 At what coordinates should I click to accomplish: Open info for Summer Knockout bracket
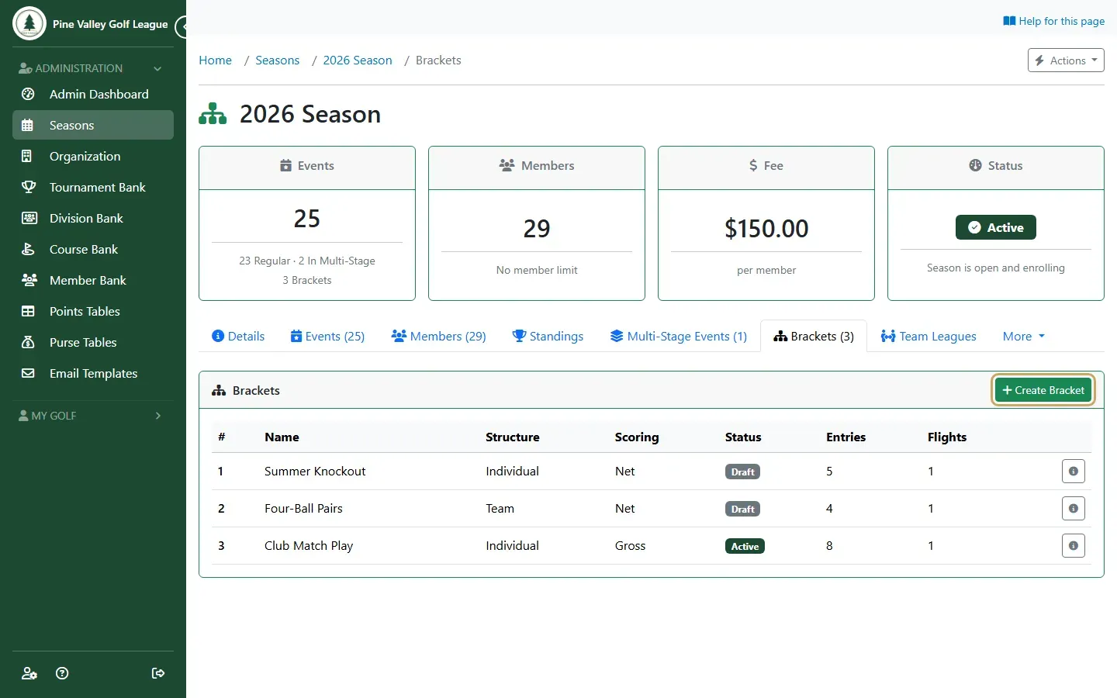(x=1074, y=472)
